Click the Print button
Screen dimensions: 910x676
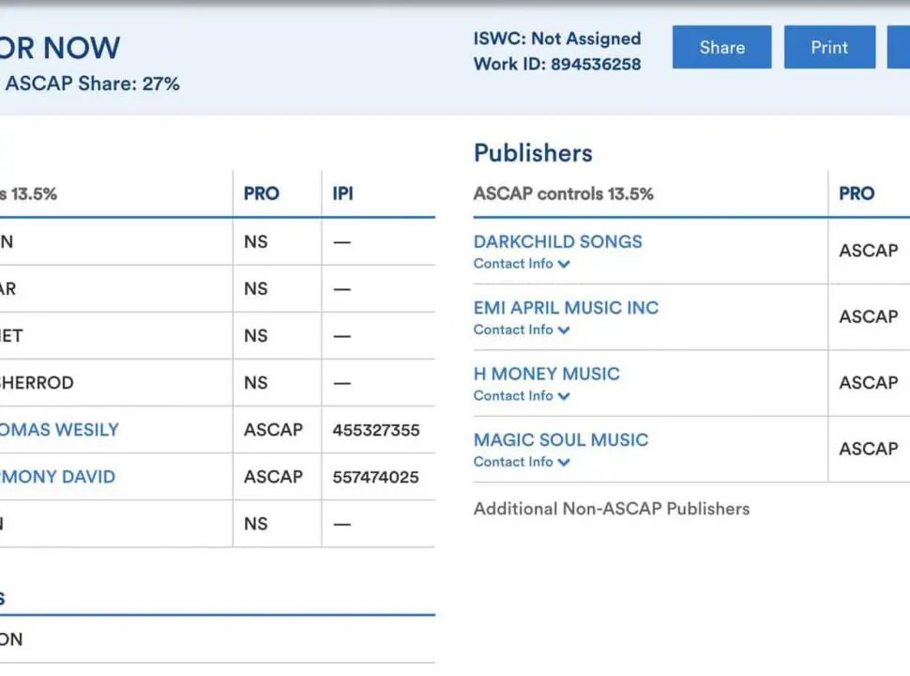click(x=829, y=47)
